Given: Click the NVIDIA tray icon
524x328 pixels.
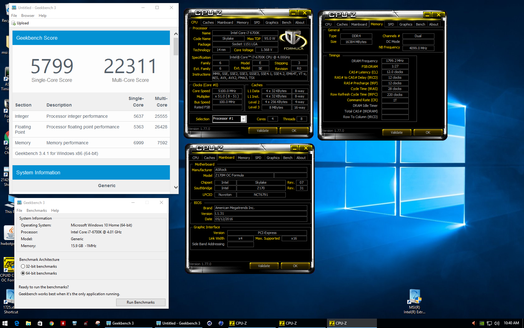Looking at the screenshot, I should [482, 323].
